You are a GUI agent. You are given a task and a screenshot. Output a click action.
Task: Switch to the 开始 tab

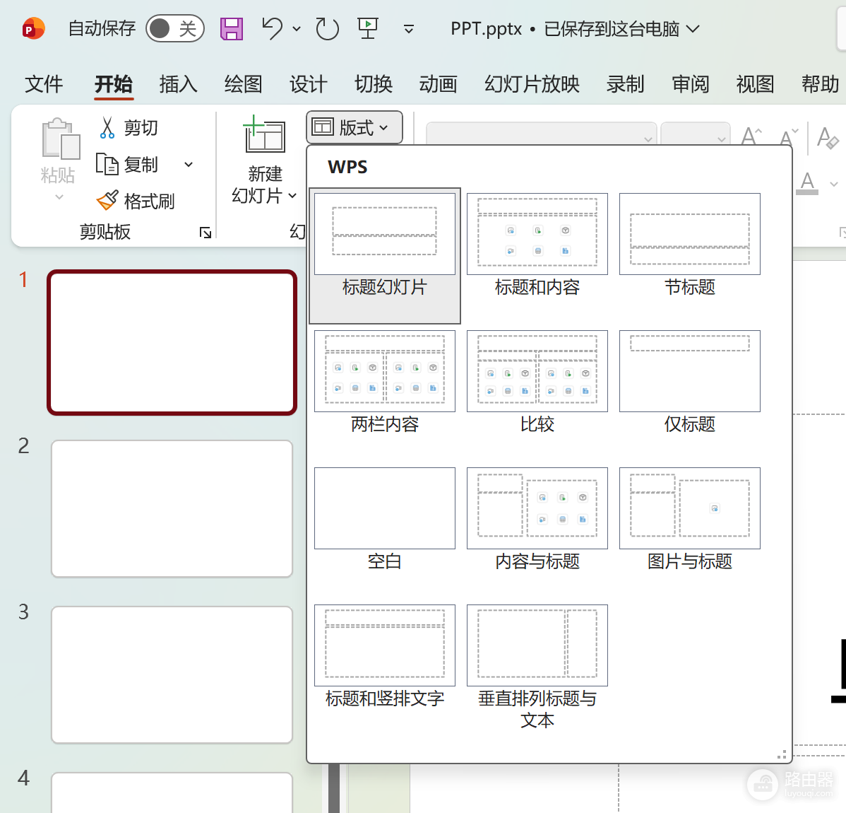point(113,84)
